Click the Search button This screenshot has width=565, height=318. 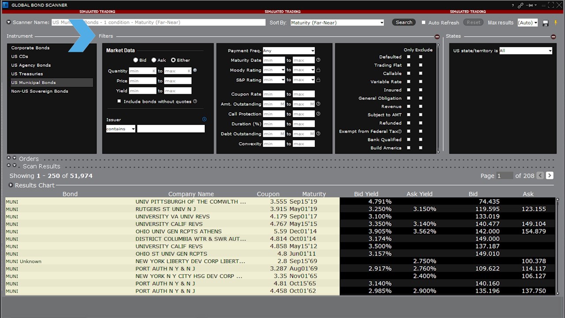(x=403, y=23)
